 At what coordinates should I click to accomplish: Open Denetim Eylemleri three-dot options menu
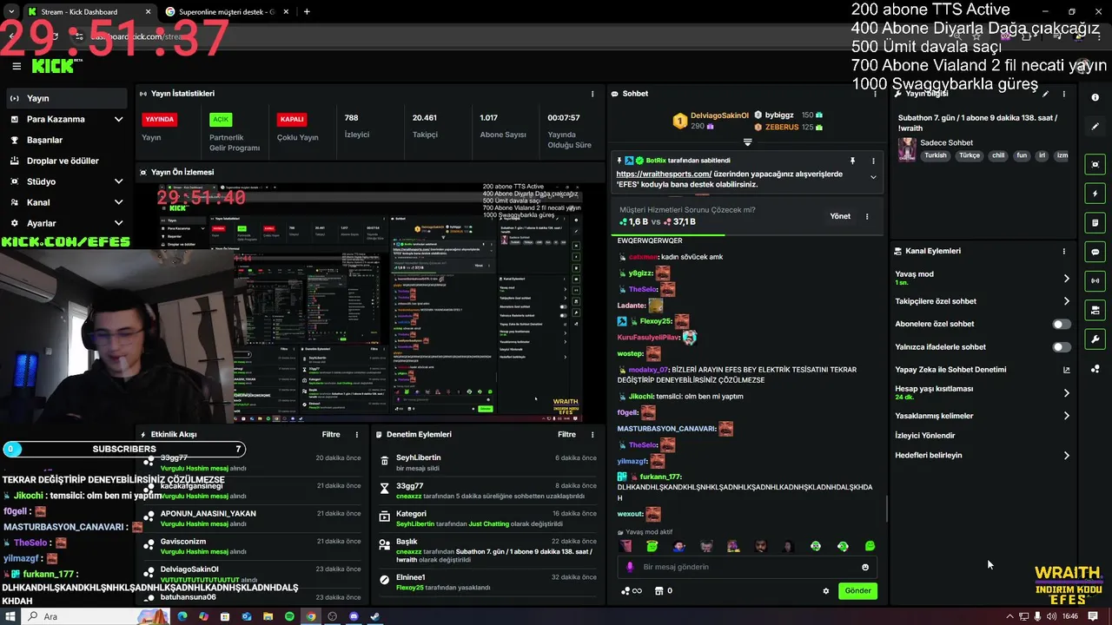(592, 434)
